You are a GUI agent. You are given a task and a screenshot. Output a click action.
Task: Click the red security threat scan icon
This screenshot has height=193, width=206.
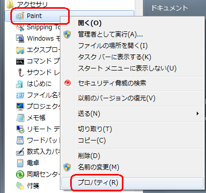(x=68, y=83)
